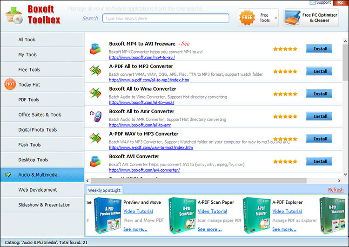Open the boxoft.com/all-to-wma link

[x=141, y=102]
